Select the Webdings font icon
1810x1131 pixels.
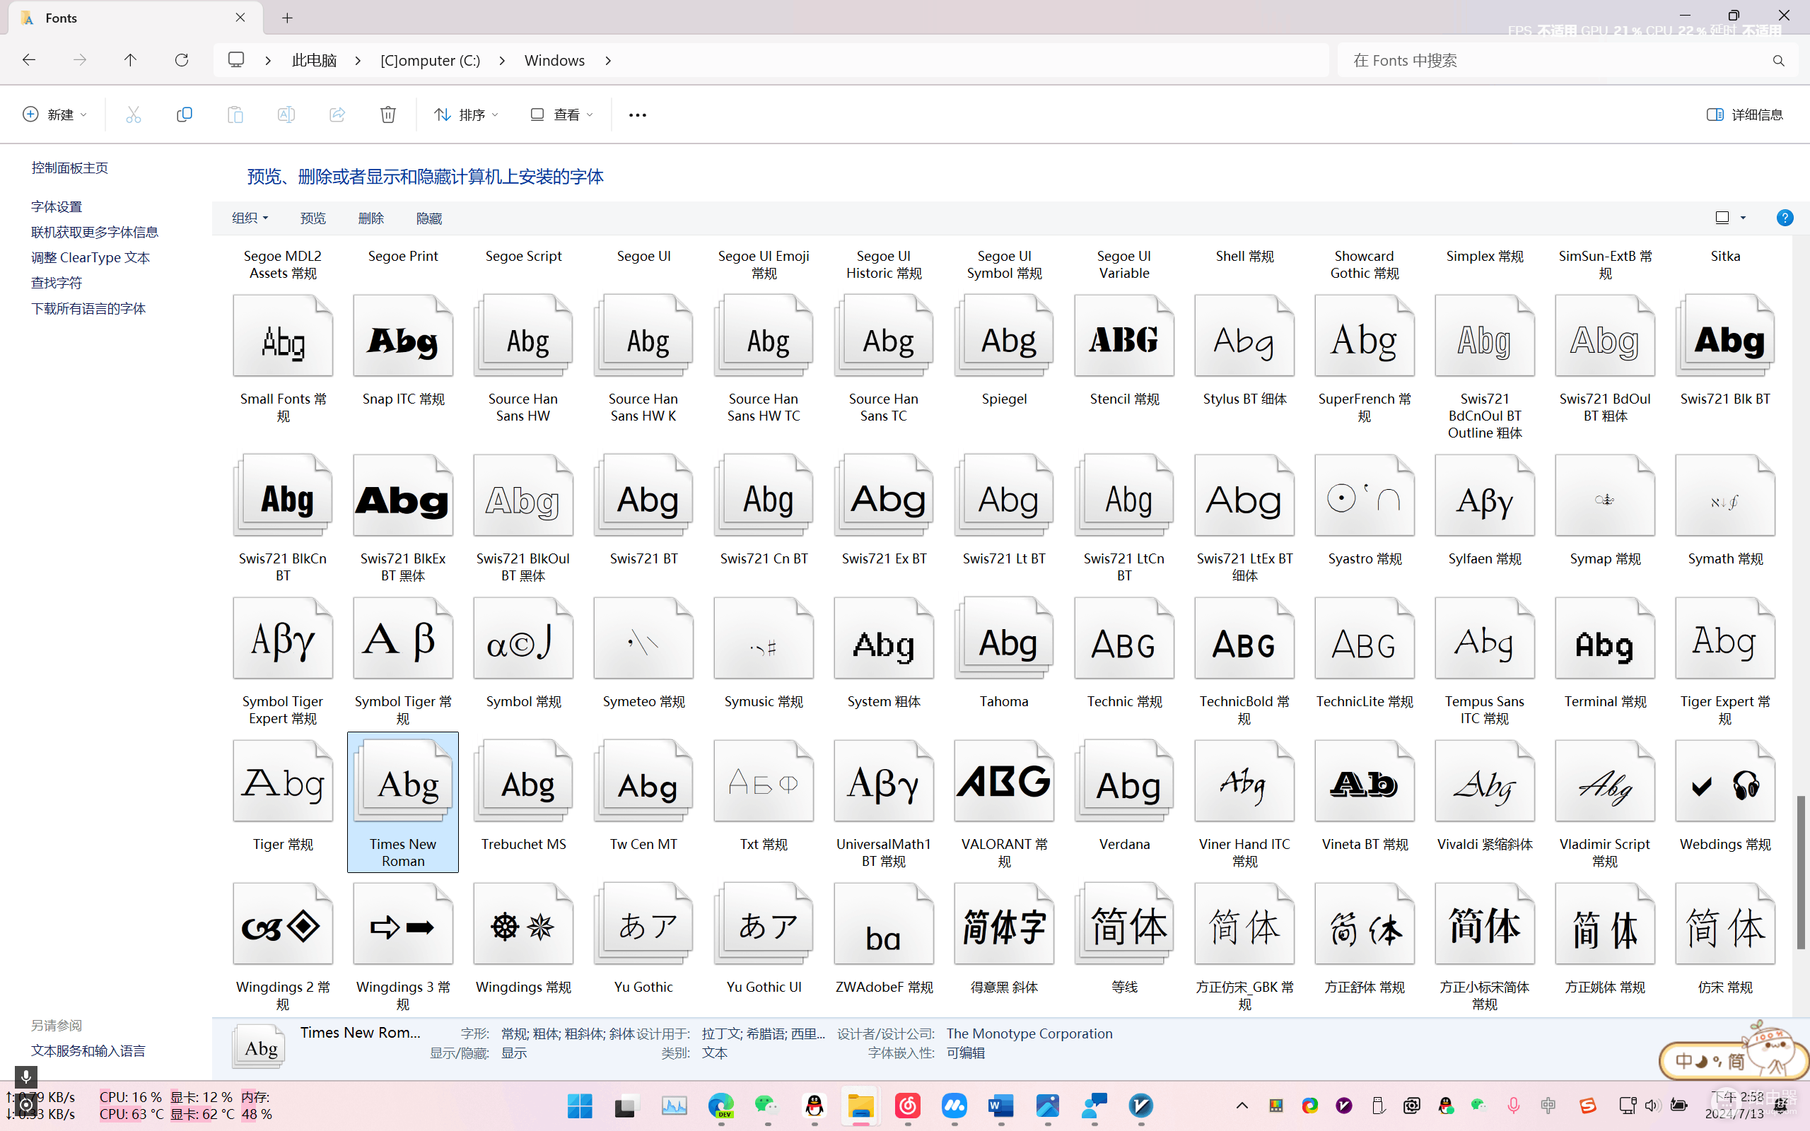click(x=1724, y=781)
